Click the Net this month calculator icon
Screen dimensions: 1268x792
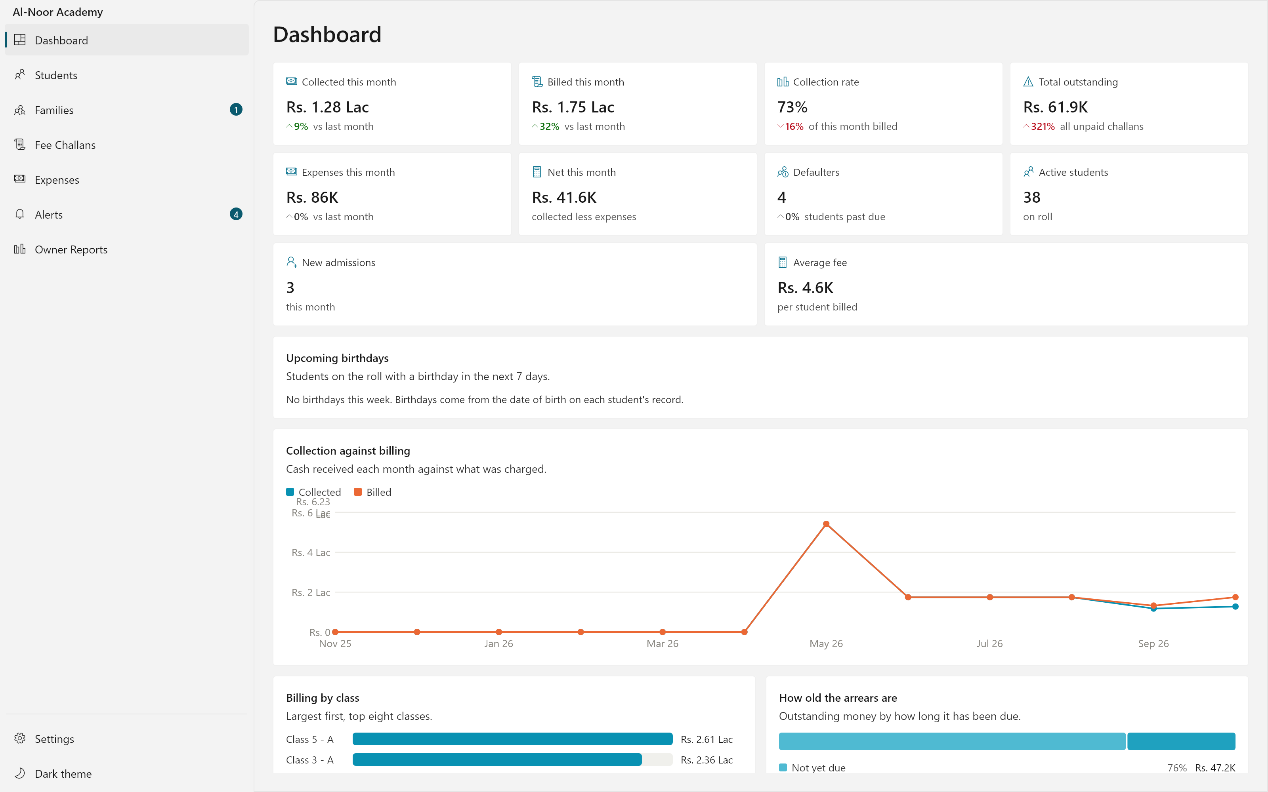pos(537,172)
